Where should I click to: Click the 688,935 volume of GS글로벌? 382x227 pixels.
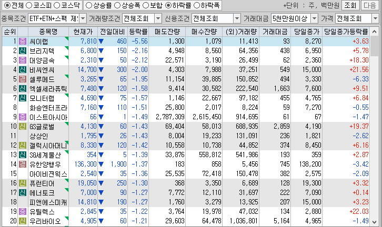247,127
